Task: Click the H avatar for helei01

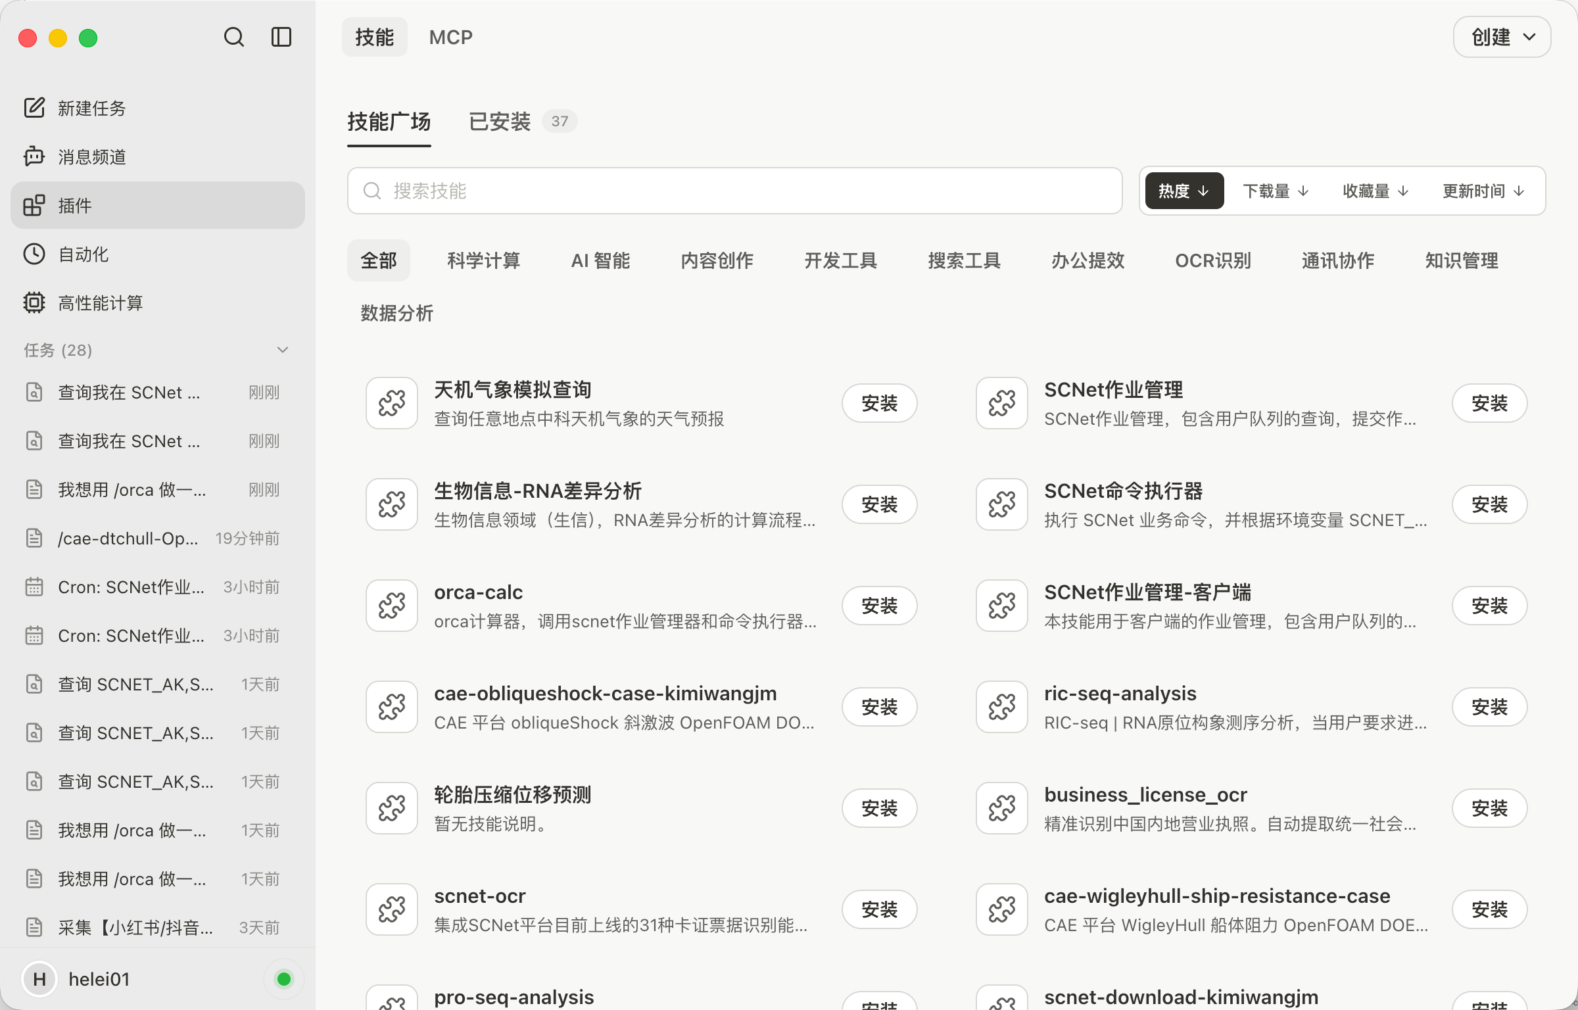Action: tap(39, 979)
